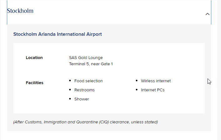Click the bullet beside Shower

point(70,99)
